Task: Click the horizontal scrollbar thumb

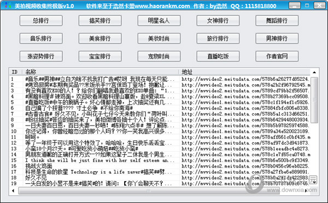Action: 149,190
